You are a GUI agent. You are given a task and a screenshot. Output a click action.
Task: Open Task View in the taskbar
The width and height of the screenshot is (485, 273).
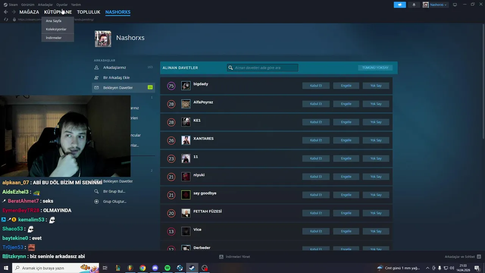click(x=105, y=268)
